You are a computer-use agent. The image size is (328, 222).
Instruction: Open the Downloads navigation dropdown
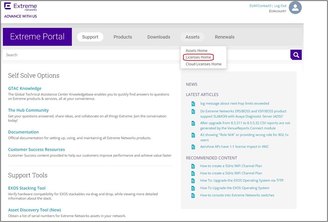[x=159, y=37]
